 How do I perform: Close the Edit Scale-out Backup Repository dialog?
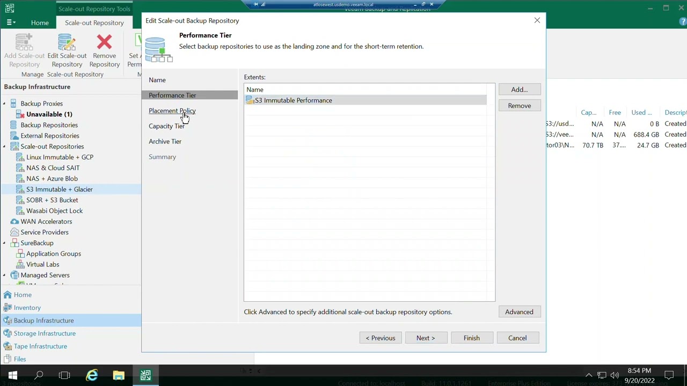[537, 20]
